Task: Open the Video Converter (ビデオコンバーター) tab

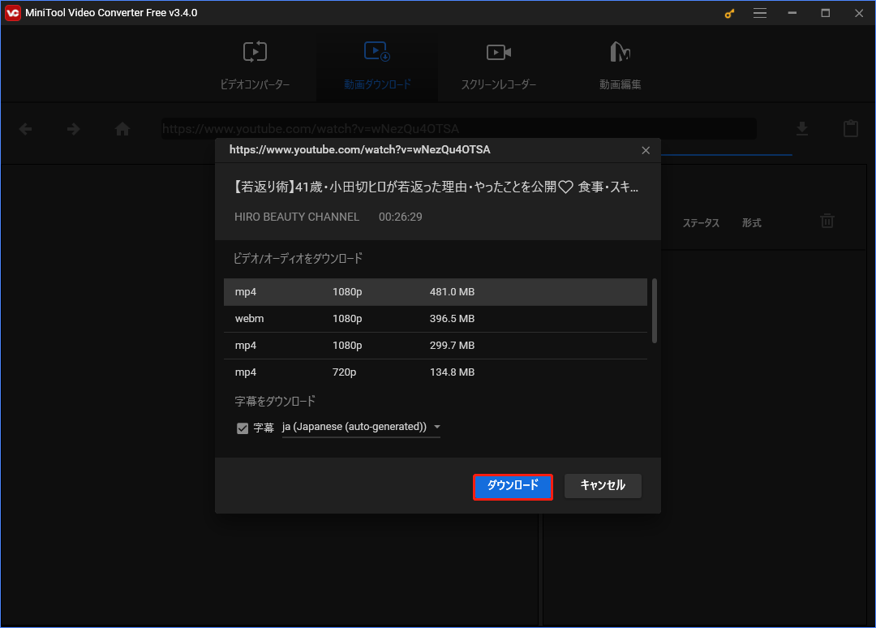Action: 255,66
